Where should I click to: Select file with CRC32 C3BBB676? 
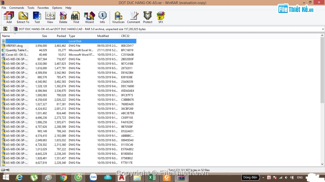pos(69,100)
